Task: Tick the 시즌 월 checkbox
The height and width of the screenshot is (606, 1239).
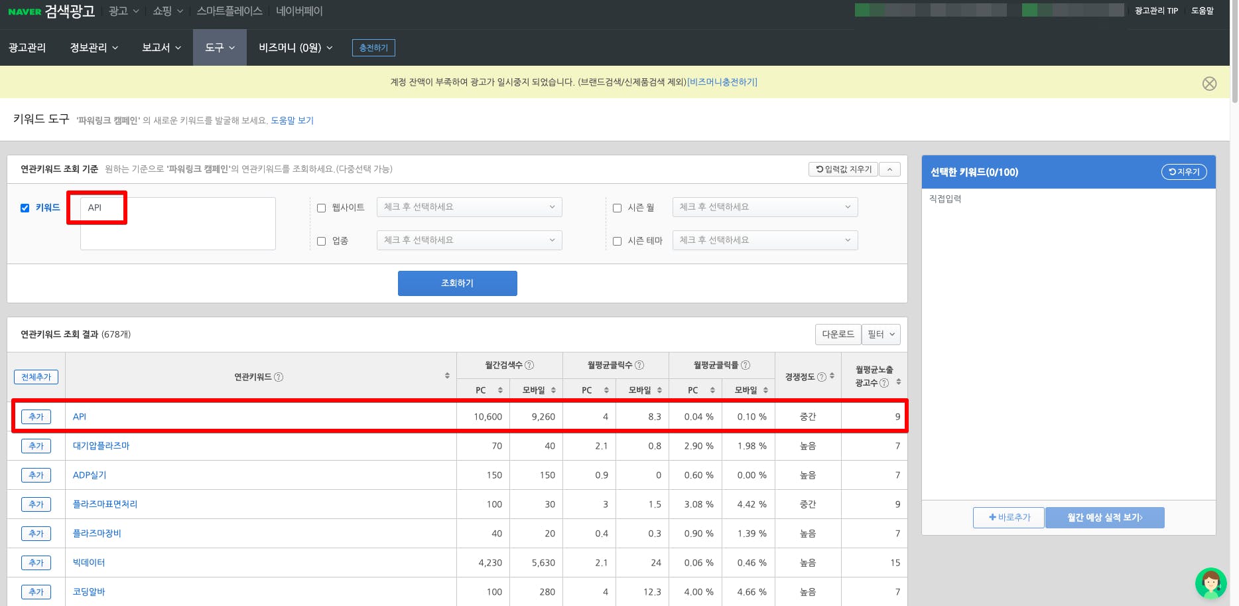Action: tap(617, 208)
